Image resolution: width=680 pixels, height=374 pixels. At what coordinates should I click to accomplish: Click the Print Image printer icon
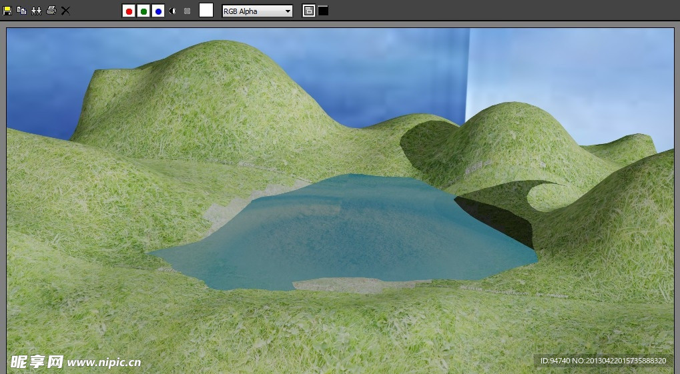tap(51, 11)
